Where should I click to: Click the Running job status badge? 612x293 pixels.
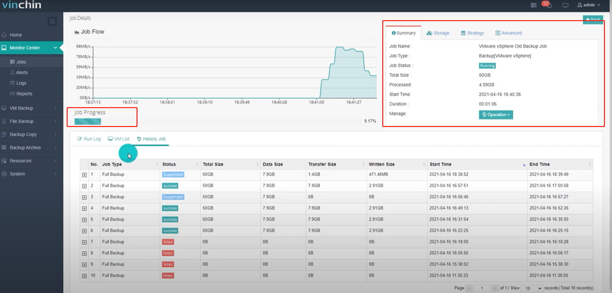pyautogui.click(x=487, y=66)
